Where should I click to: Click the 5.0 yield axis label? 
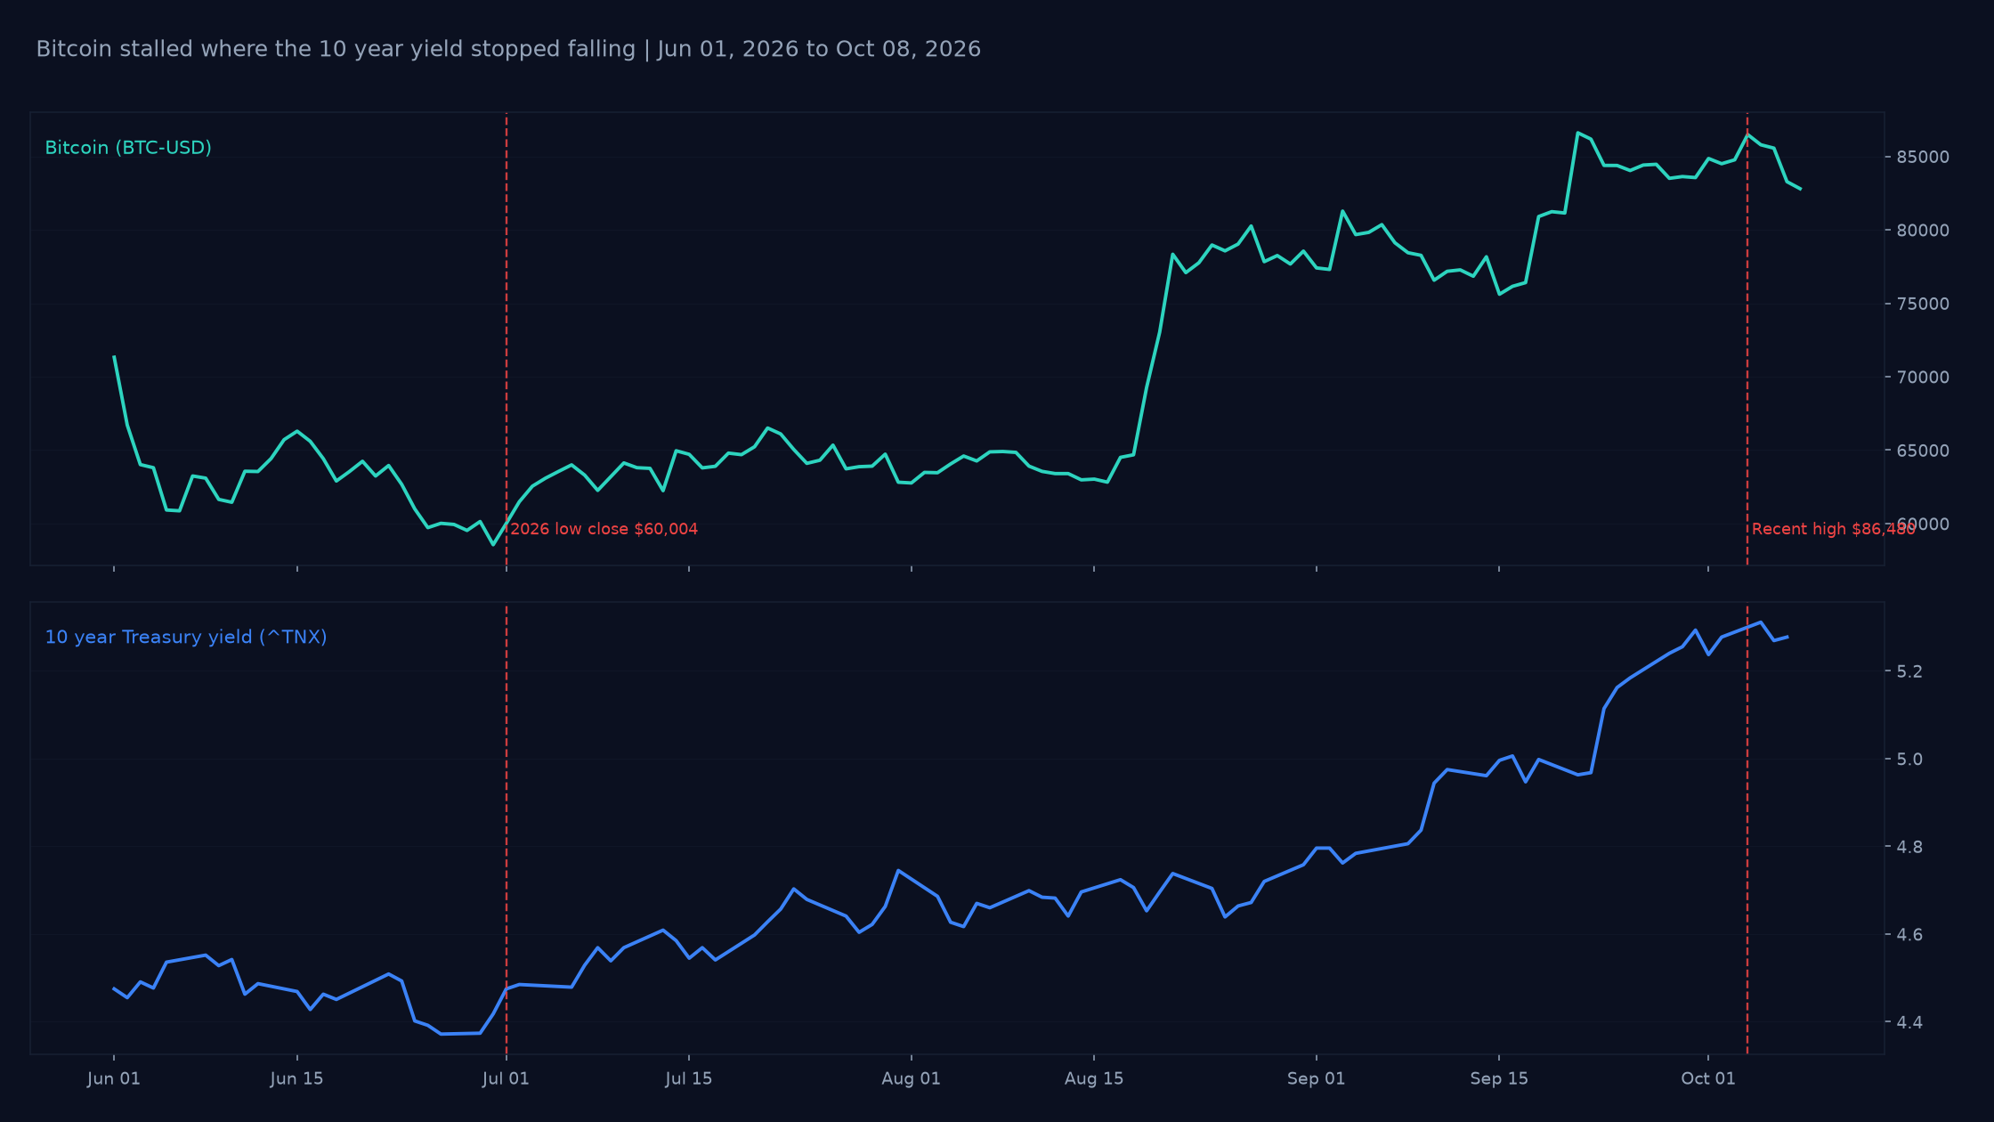pyautogui.click(x=1909, y=760)
